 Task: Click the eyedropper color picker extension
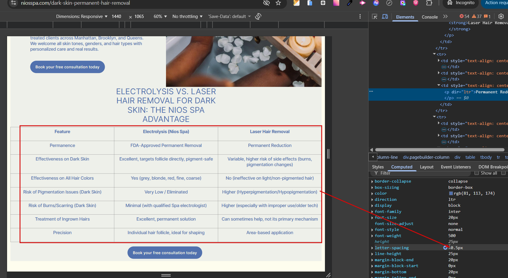point(349,3)
